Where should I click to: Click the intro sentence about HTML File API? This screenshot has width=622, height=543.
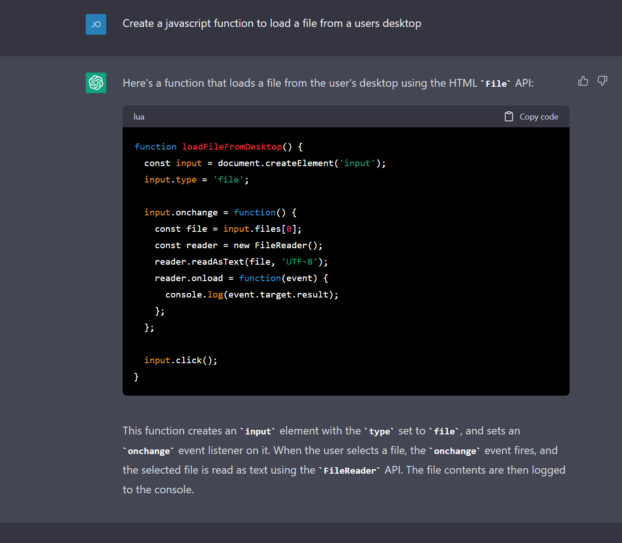328,83
